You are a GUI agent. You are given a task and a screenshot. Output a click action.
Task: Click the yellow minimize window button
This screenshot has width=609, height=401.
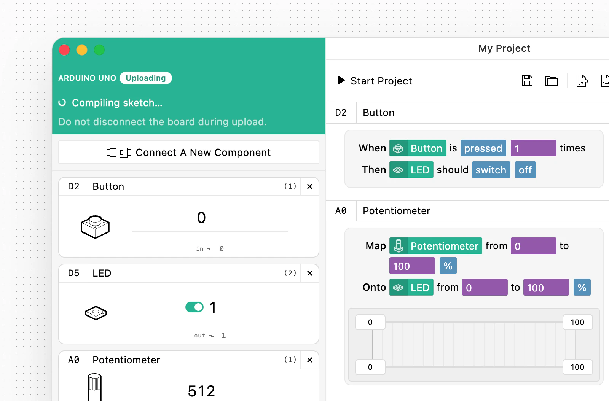point(82,50)
